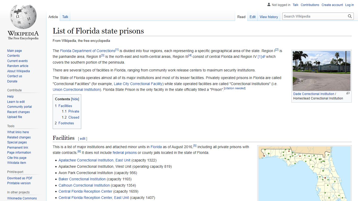This screenshot has width=358, height=201.
Task: Open Page information
Action: click(x=19, y=153)
